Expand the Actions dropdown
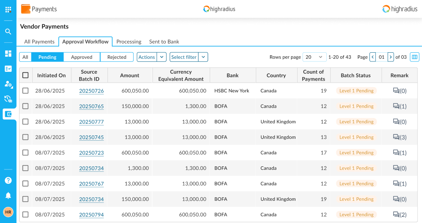Screen dimensions: 422x223 coord(161,57)
